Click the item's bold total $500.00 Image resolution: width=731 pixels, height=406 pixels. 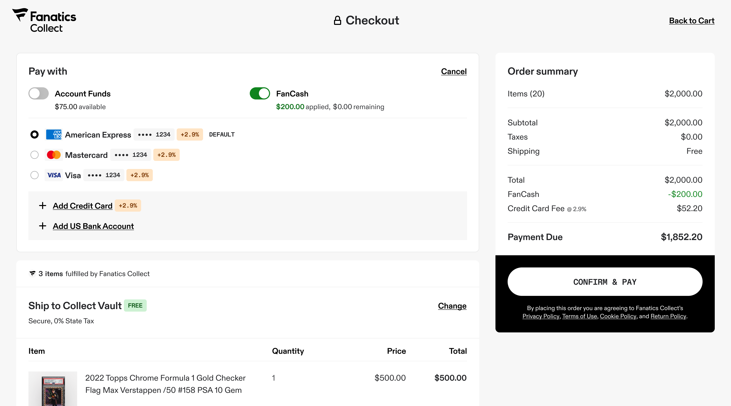(x=450, y=378)
